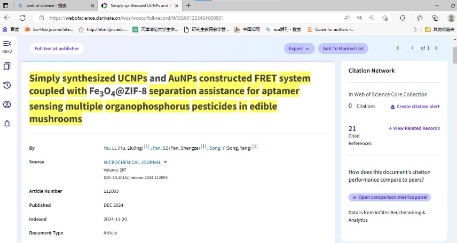Click the browser address bar URL
Screen dimensions: 457x243
136,18
